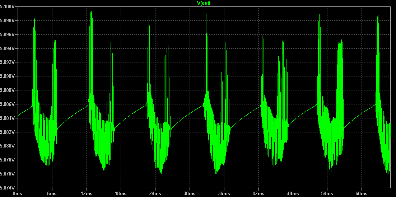Viewport: 396px width, 197px height.
Task: Click the V(out) trace label
Action: [x=204, y=3]
